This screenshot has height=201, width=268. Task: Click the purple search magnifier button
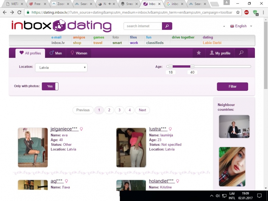[167, 26]
